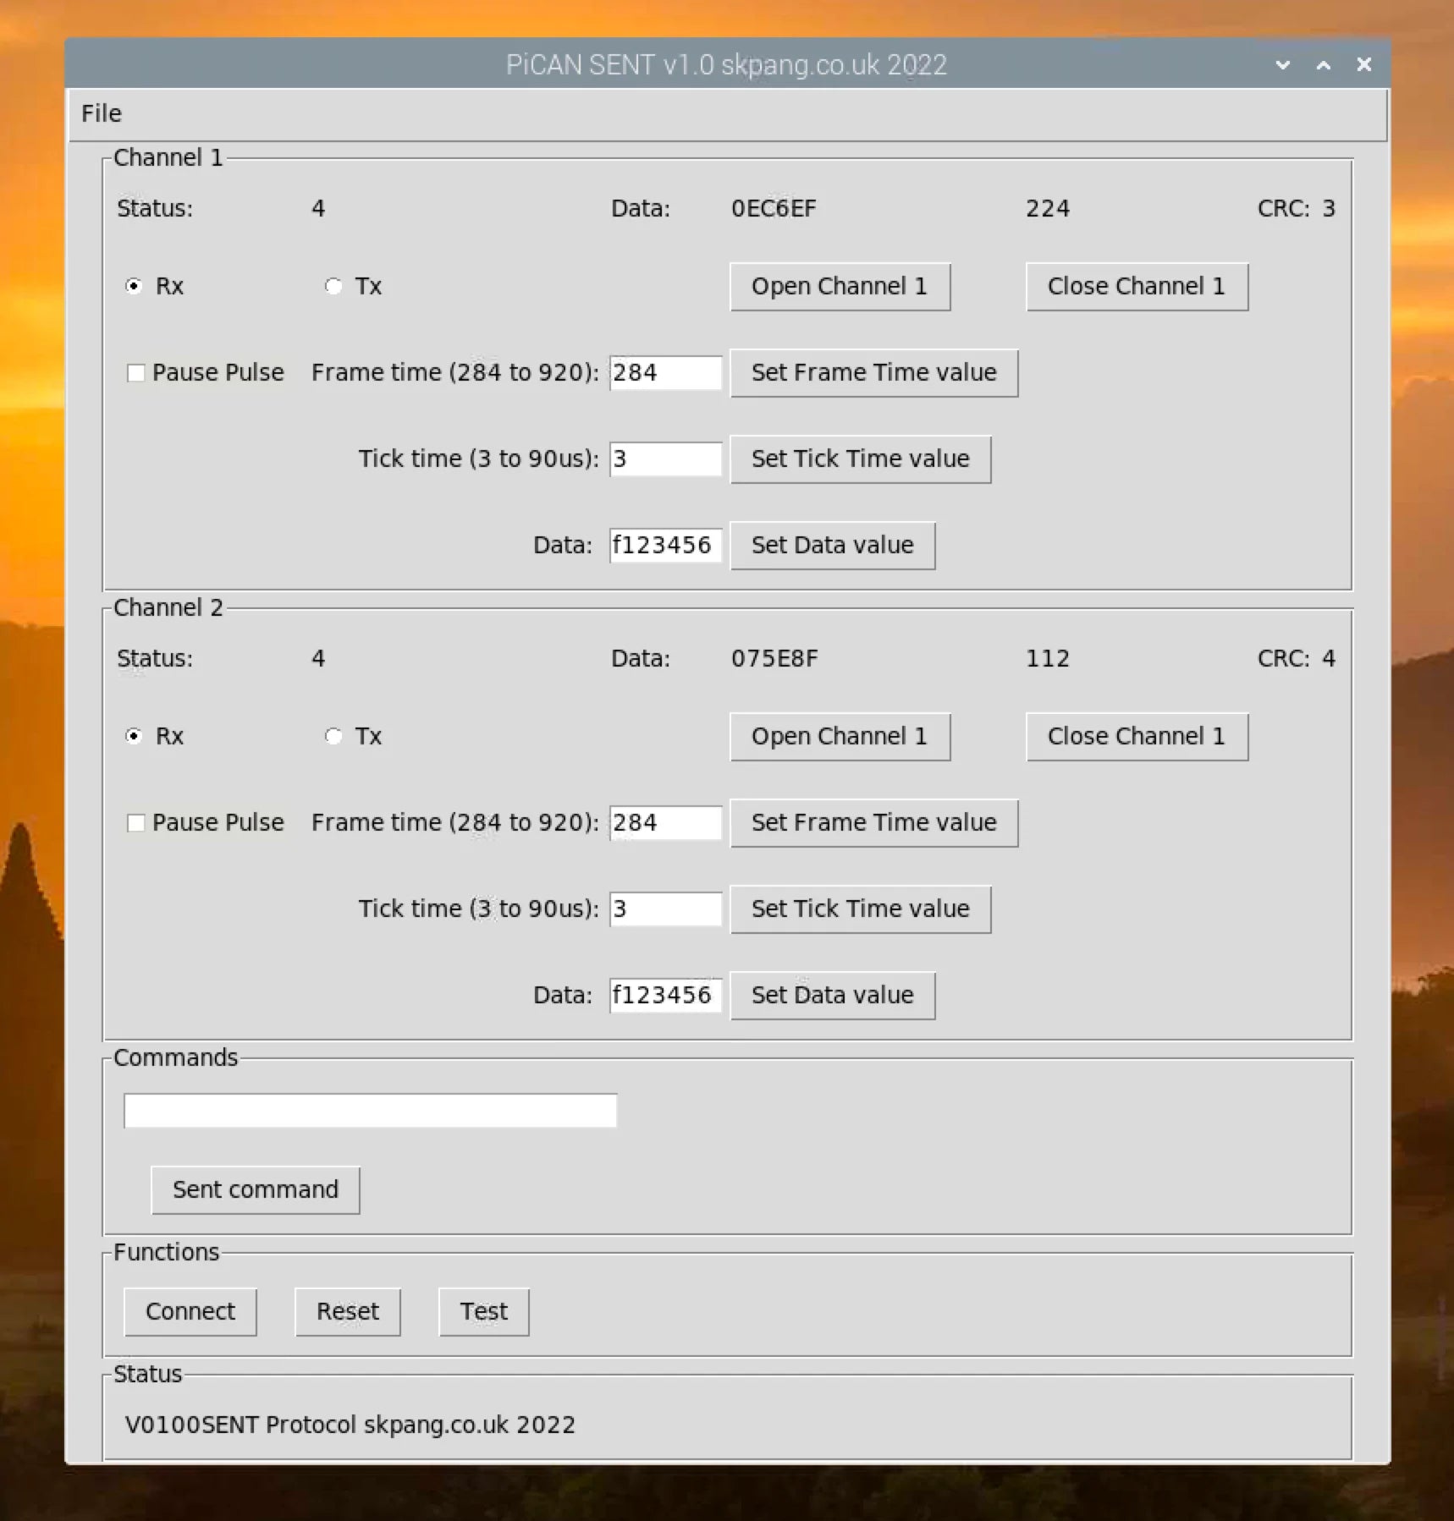Set Tick Time value for Channel 2
Image resolution: width=1454 pixels, height=1521 pixels.
(860, 909)
